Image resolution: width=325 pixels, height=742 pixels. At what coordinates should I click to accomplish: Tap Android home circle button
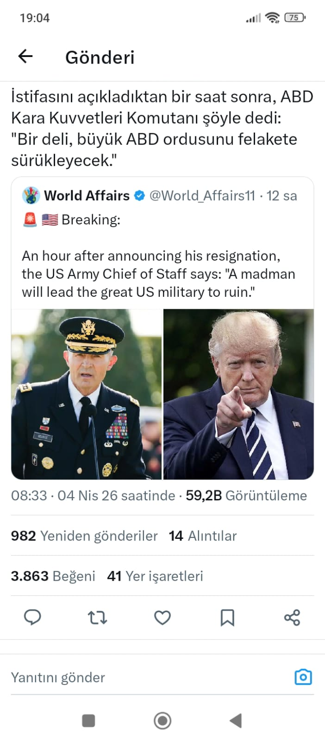[162, 721]
